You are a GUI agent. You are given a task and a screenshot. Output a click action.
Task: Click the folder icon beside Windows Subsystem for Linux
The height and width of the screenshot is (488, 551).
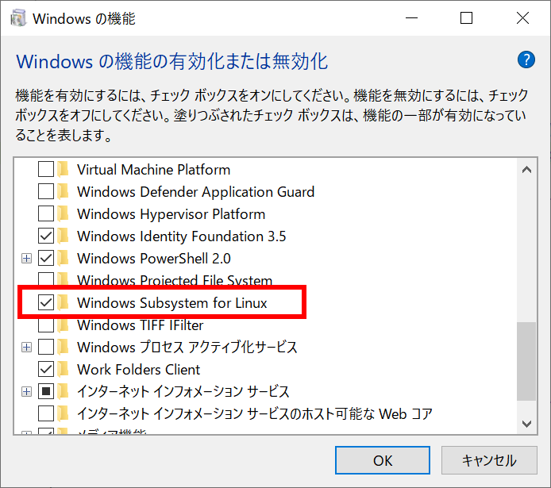[x=64, y=302]
